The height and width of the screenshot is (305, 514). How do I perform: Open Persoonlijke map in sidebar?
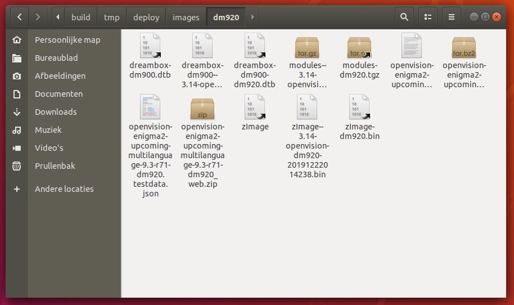67,40
